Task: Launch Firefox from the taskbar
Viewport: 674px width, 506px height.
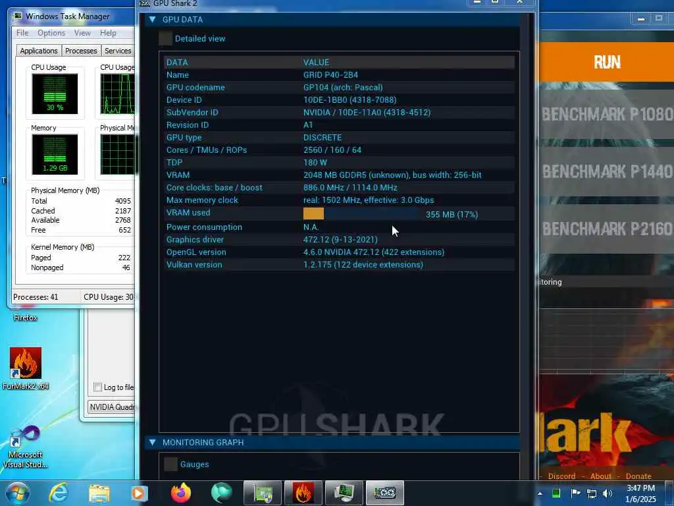Action: click(x=181, y=493)
